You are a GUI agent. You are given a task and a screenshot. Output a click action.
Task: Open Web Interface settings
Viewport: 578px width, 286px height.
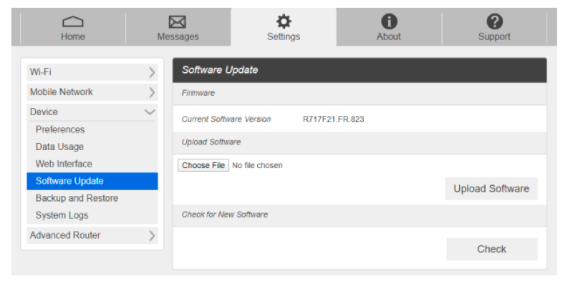64,164
